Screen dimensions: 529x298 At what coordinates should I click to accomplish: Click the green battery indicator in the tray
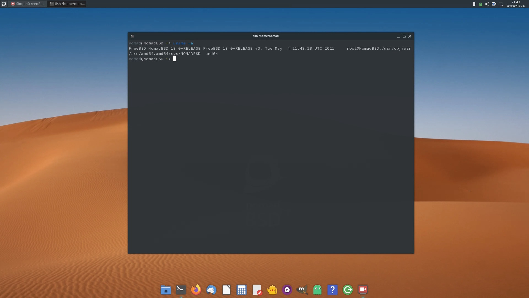tap(481, 4)
